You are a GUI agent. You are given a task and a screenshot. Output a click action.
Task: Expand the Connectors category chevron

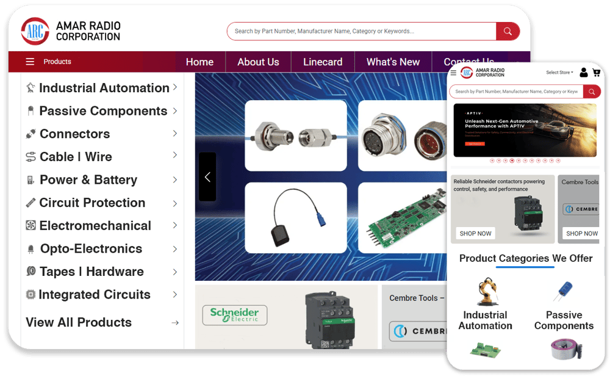click(175, 134)
